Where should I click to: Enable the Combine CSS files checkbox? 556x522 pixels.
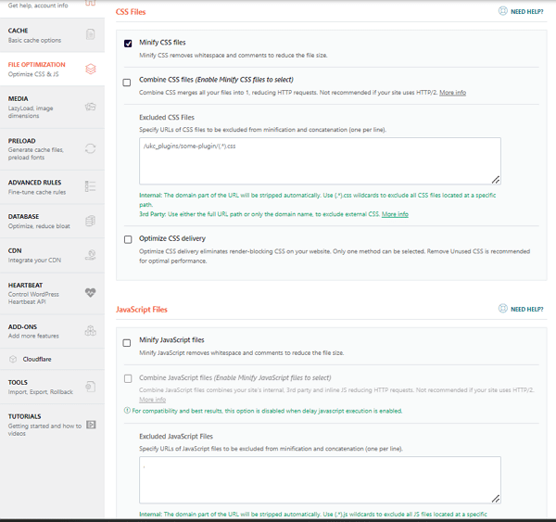127,83
